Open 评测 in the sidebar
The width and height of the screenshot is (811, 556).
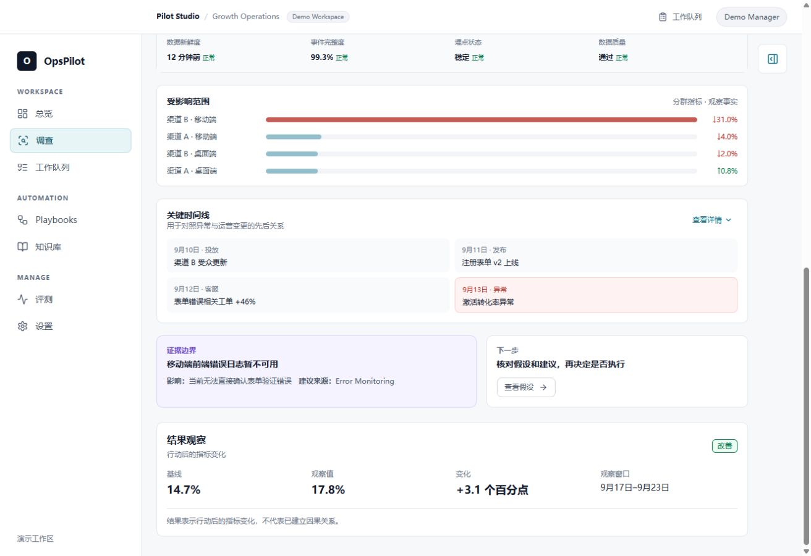[70, 300]
